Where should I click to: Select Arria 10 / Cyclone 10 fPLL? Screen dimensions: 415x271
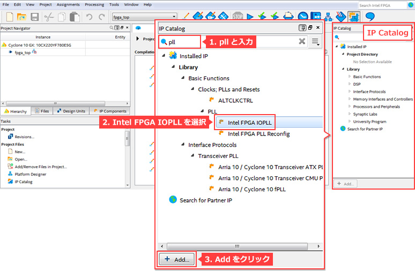click(x=251, y=189)
